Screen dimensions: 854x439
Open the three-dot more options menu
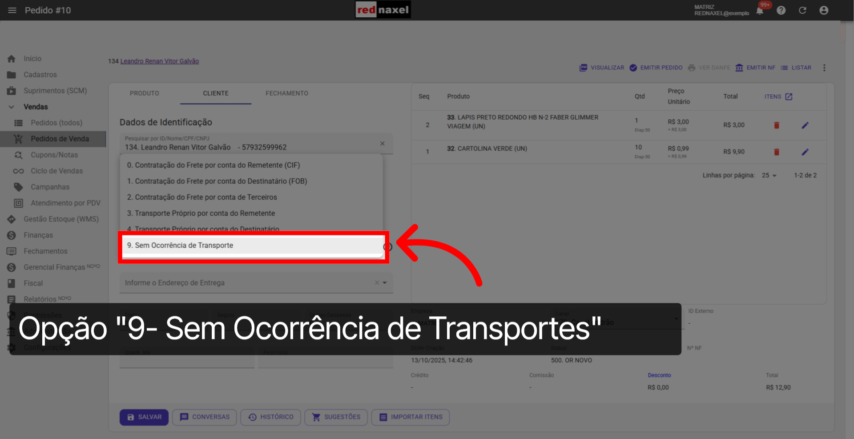tap(824, 68)
